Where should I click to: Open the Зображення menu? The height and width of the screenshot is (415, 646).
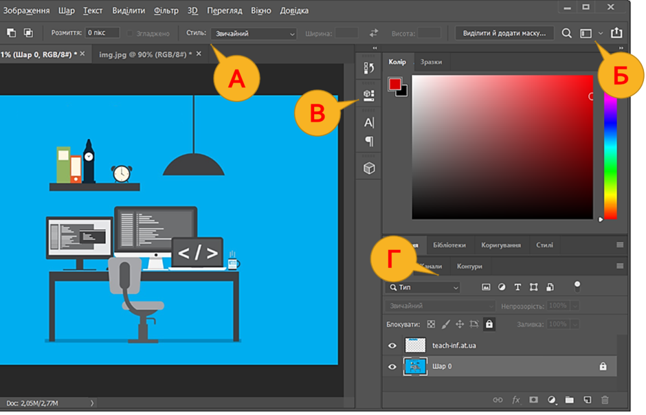[26, 11]
